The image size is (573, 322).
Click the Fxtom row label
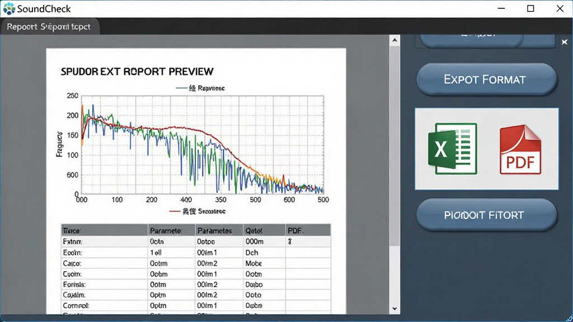tap(72, 241)
